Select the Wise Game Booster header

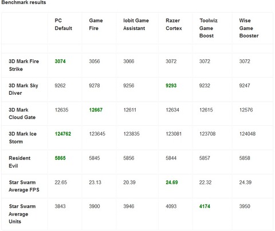click(x=249, y=28)
